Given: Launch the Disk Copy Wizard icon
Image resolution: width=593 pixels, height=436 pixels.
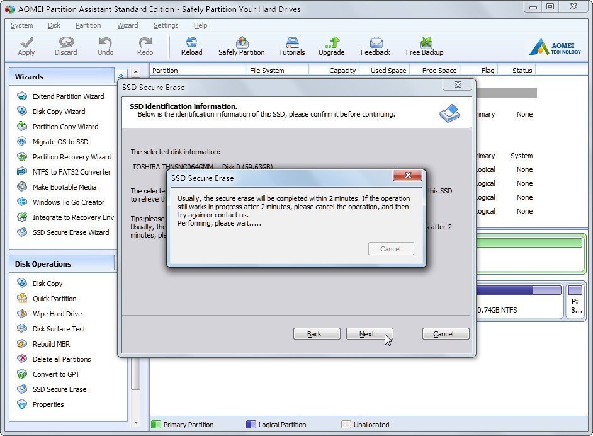Looking at the screenshot, I should 22,112.
